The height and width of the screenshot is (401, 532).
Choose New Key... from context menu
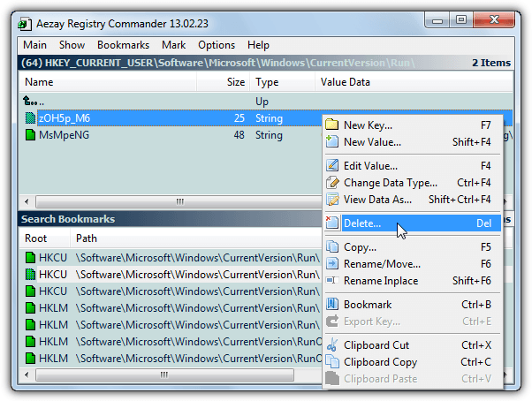pos(413,125)
